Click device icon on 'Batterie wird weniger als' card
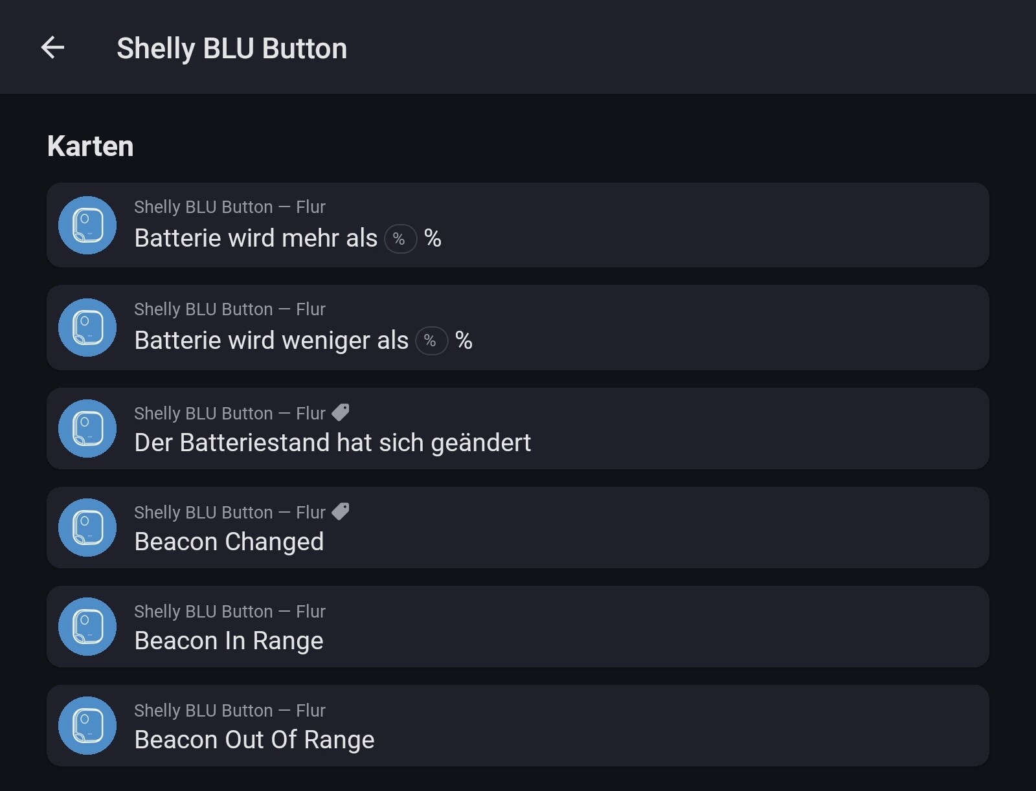 coord(87,328)
